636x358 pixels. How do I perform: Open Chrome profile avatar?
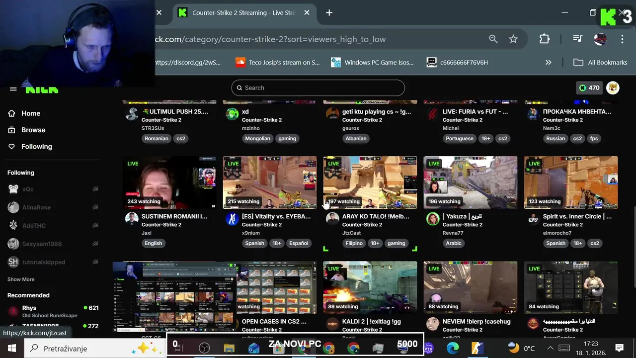(x=600, y=39)
